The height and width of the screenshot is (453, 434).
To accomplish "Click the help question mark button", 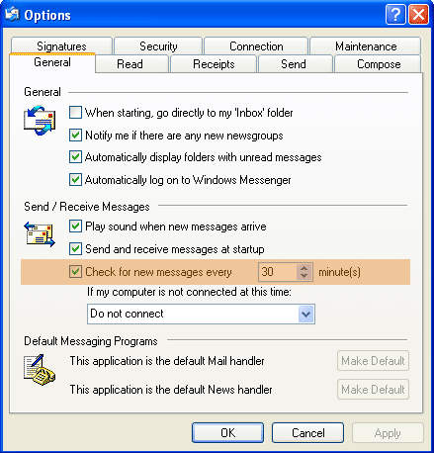I will (395, 15).
